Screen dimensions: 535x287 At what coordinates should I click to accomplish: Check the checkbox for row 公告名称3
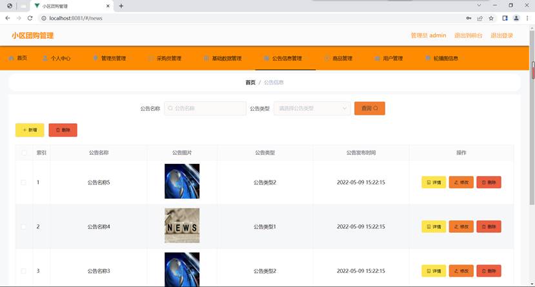pos(23,271)
